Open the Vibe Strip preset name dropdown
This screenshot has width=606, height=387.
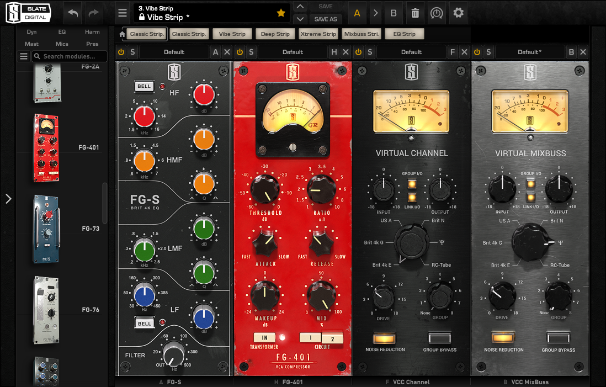click(x=212, y=13)
